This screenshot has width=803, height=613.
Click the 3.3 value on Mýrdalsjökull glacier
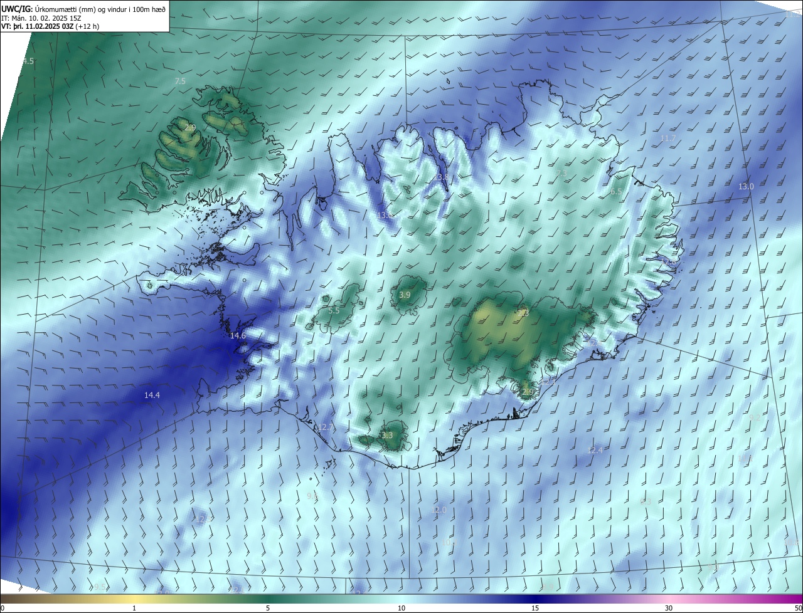tap(387, 435)
